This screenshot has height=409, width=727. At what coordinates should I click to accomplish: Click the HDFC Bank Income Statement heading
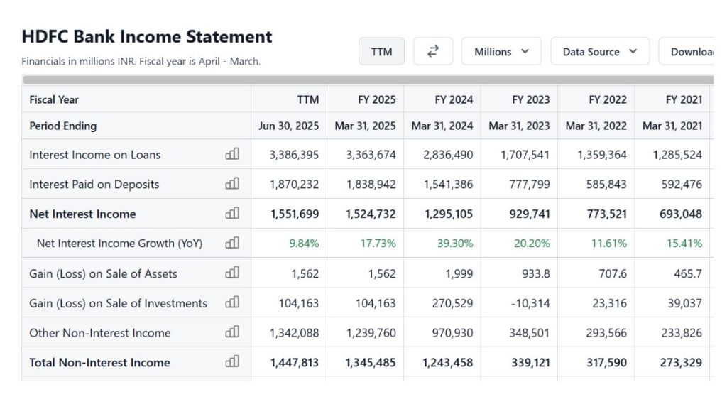pos(147,37)
